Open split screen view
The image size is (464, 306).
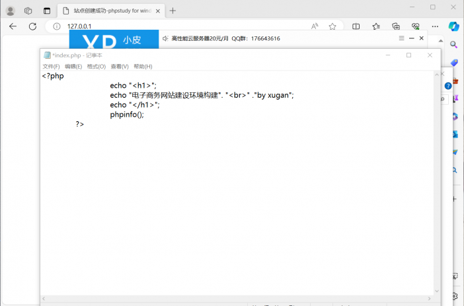click(356, 26)
